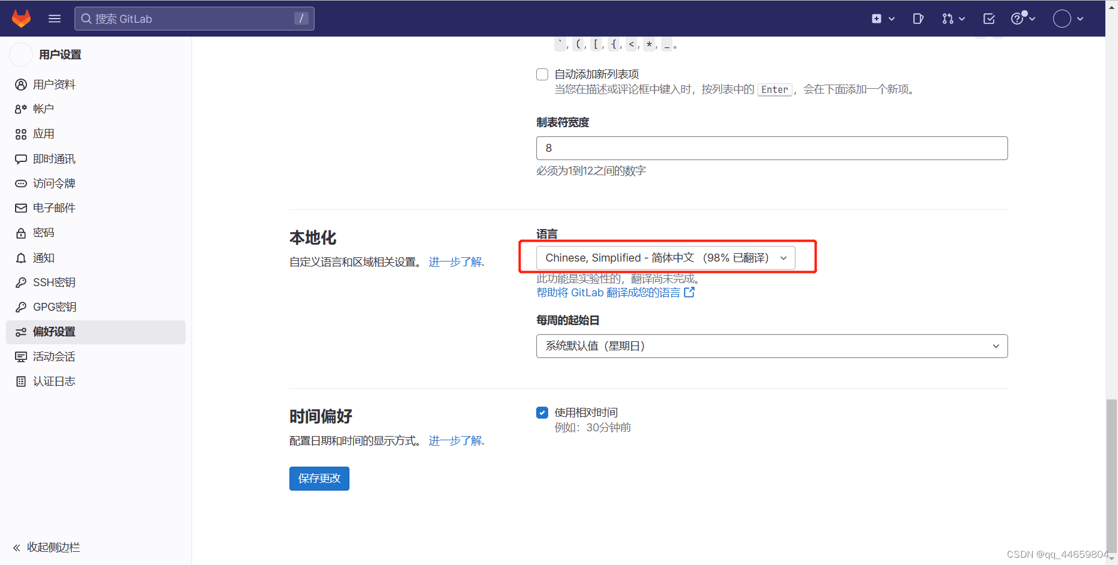The image size is (1118, 565).
Task: Click the 用户设置 sidebar header
Action: [60, 55]
